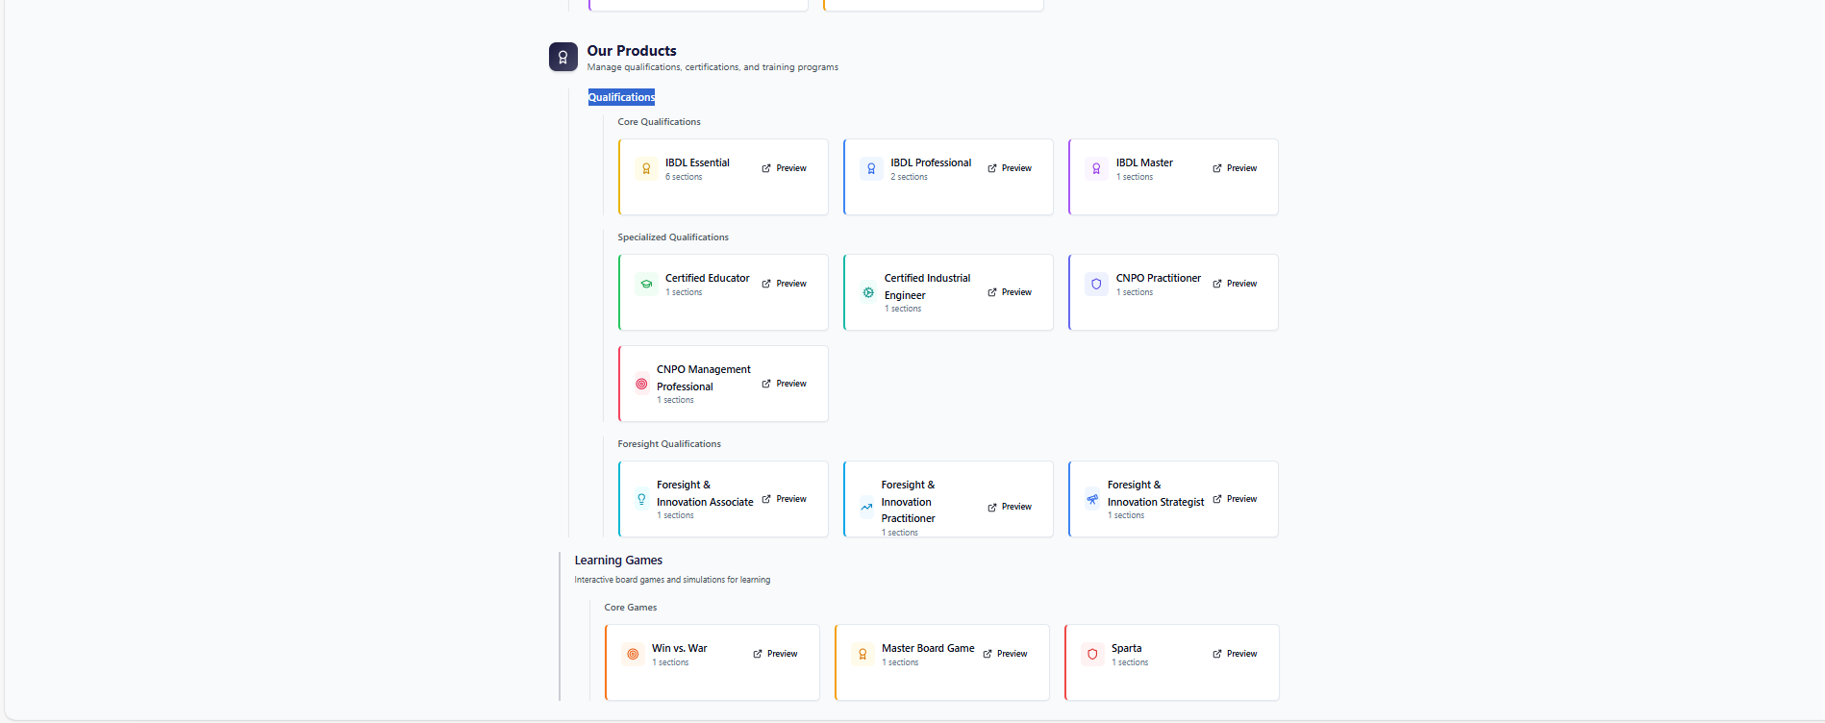Click the IBDL Master purple badge icon
The width and height of the screenshot is (1825, 723).
click(1096, 169)
